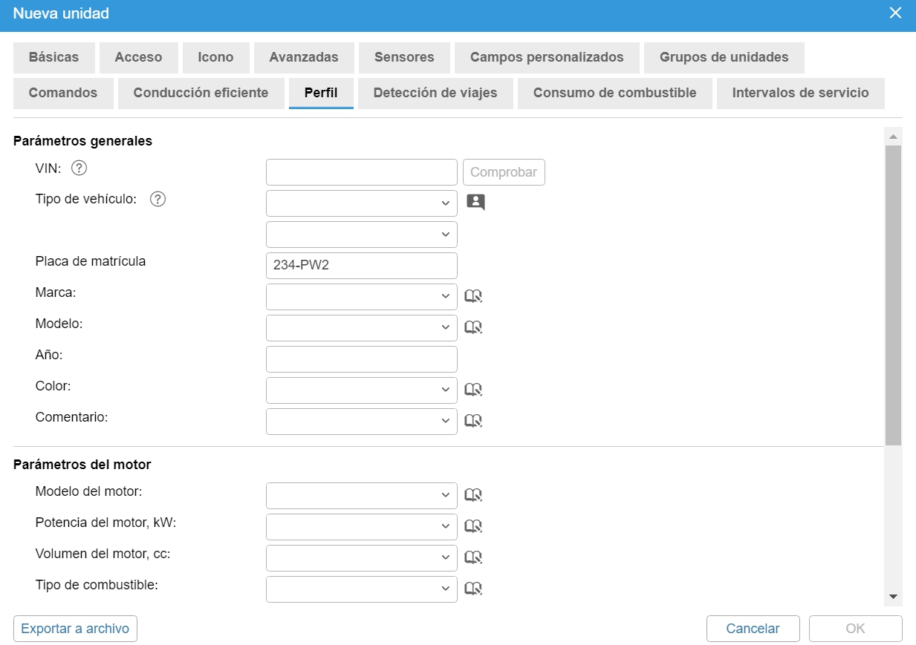Click the scrollbar down arrow
This screenshot has width=916, height=645.
[893, 597]
